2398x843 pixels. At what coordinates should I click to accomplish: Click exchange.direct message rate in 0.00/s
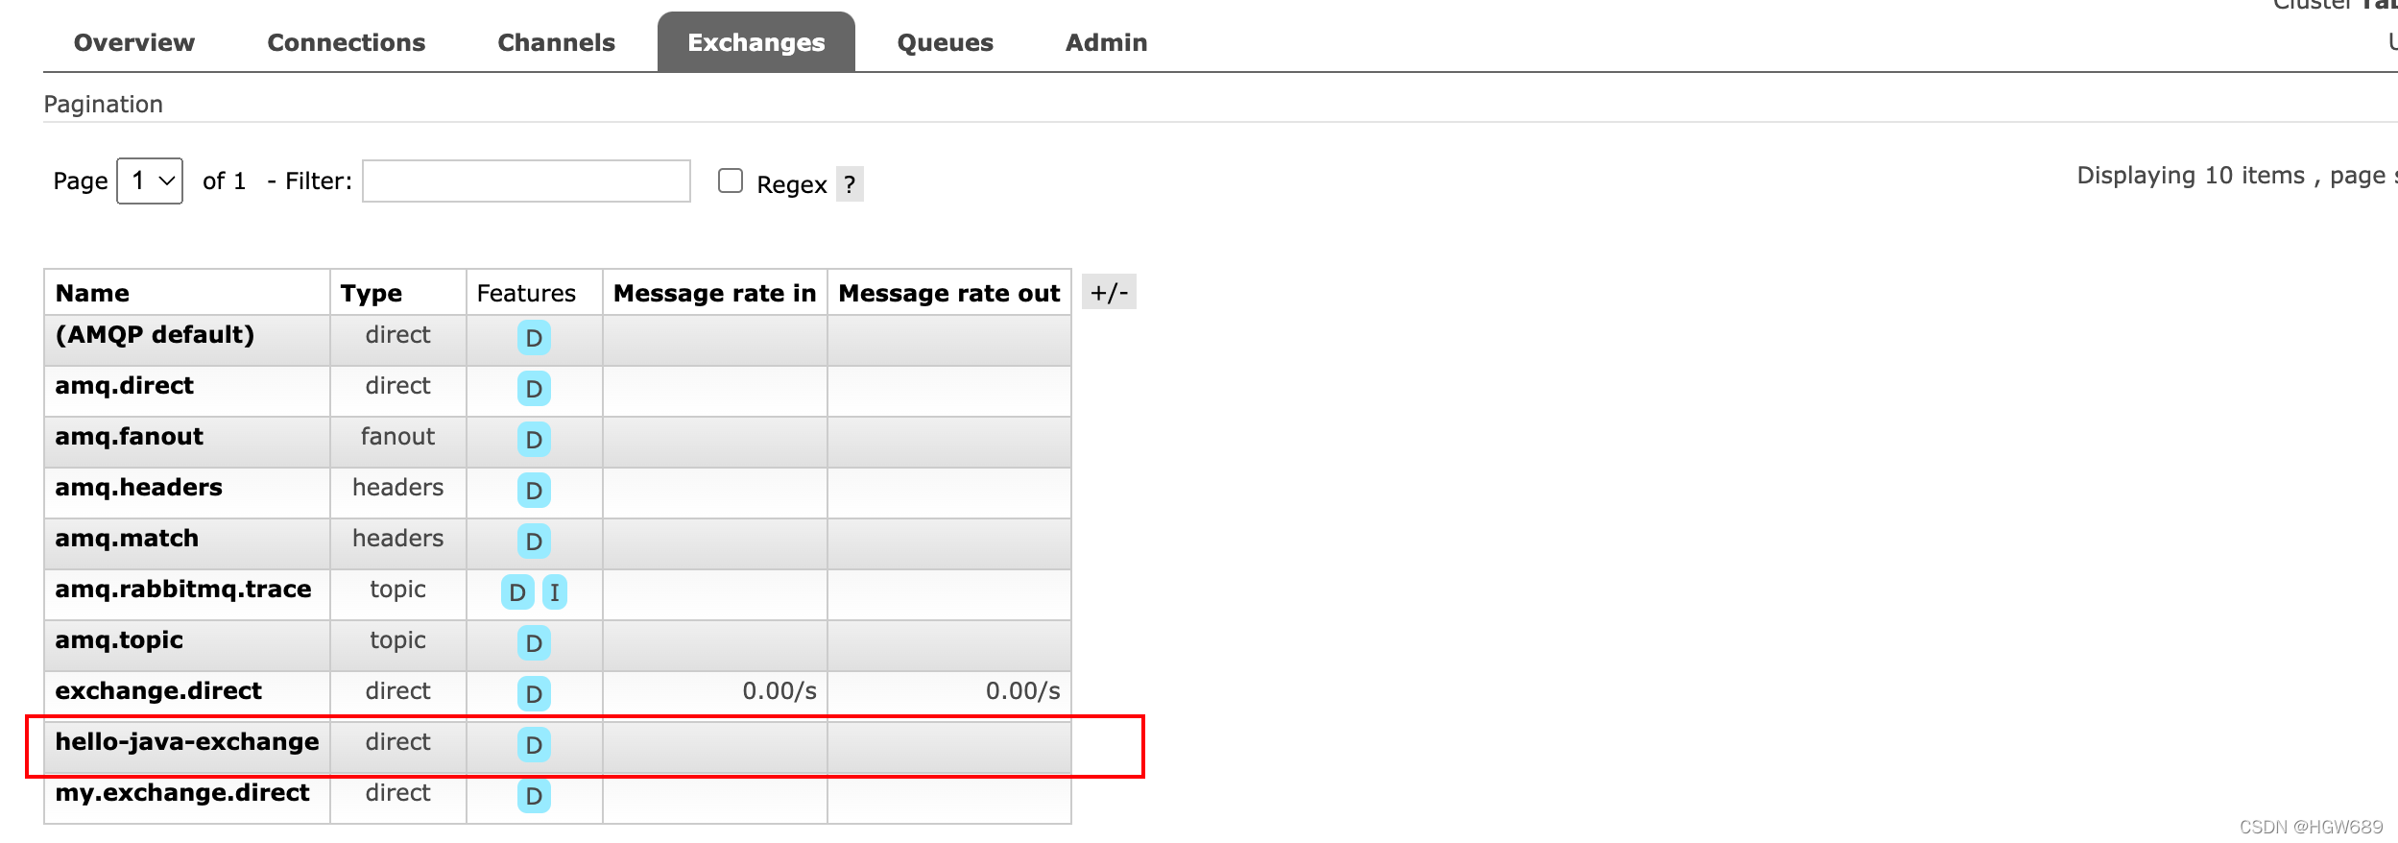tap(779, 691)
